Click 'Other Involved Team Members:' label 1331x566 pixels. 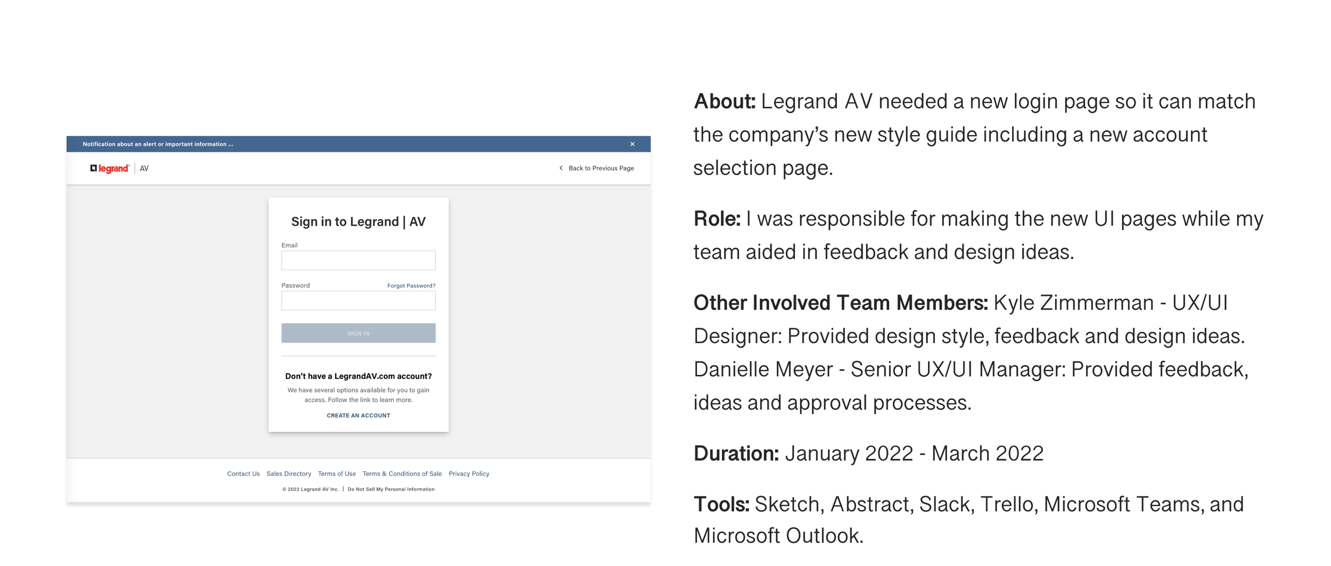(x=840, y=303)
